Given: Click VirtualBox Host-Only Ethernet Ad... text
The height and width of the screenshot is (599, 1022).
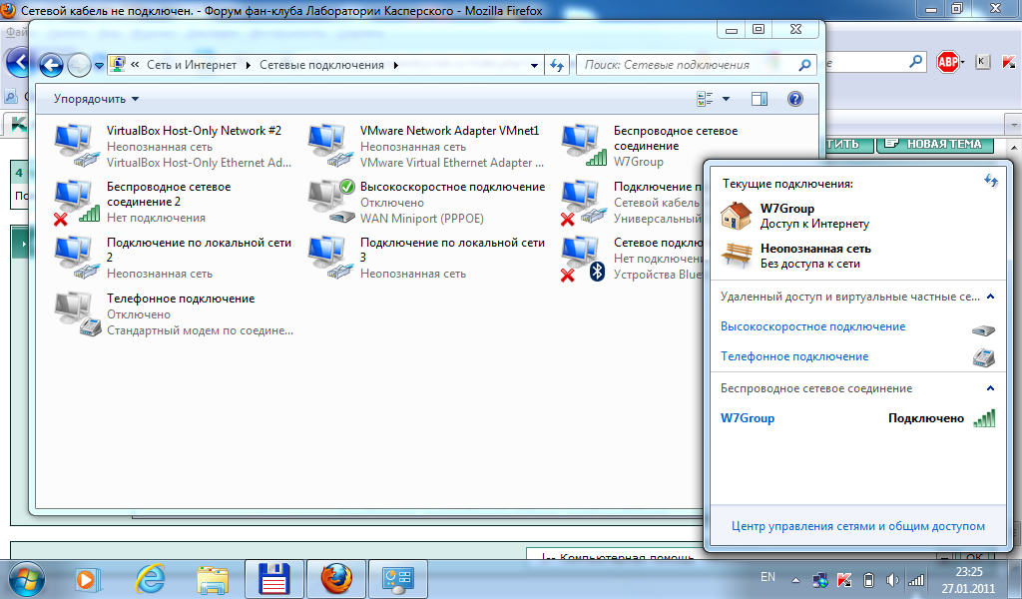Looking at the screenshot, I should point(199,163).
